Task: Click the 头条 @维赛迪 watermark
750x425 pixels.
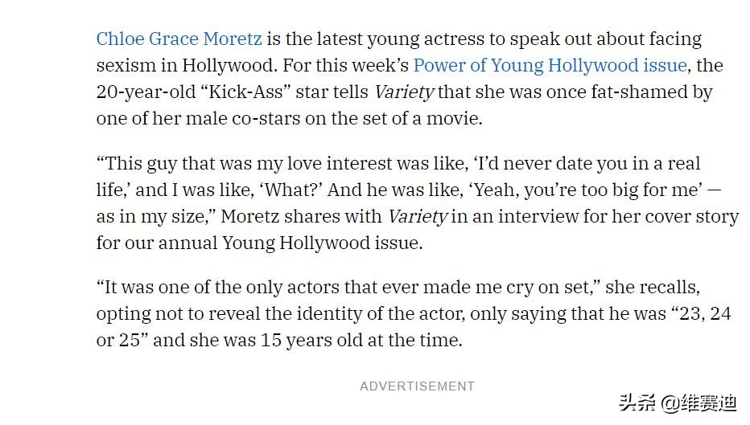Action: [x=678, y=403]
